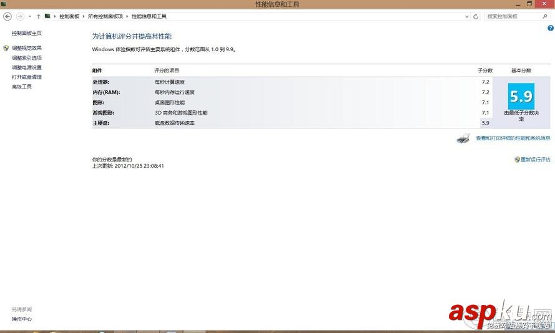Click shield icon beside 调整视觉效果
The width and height of the screenshot is (555, 333).
(6, 48)
